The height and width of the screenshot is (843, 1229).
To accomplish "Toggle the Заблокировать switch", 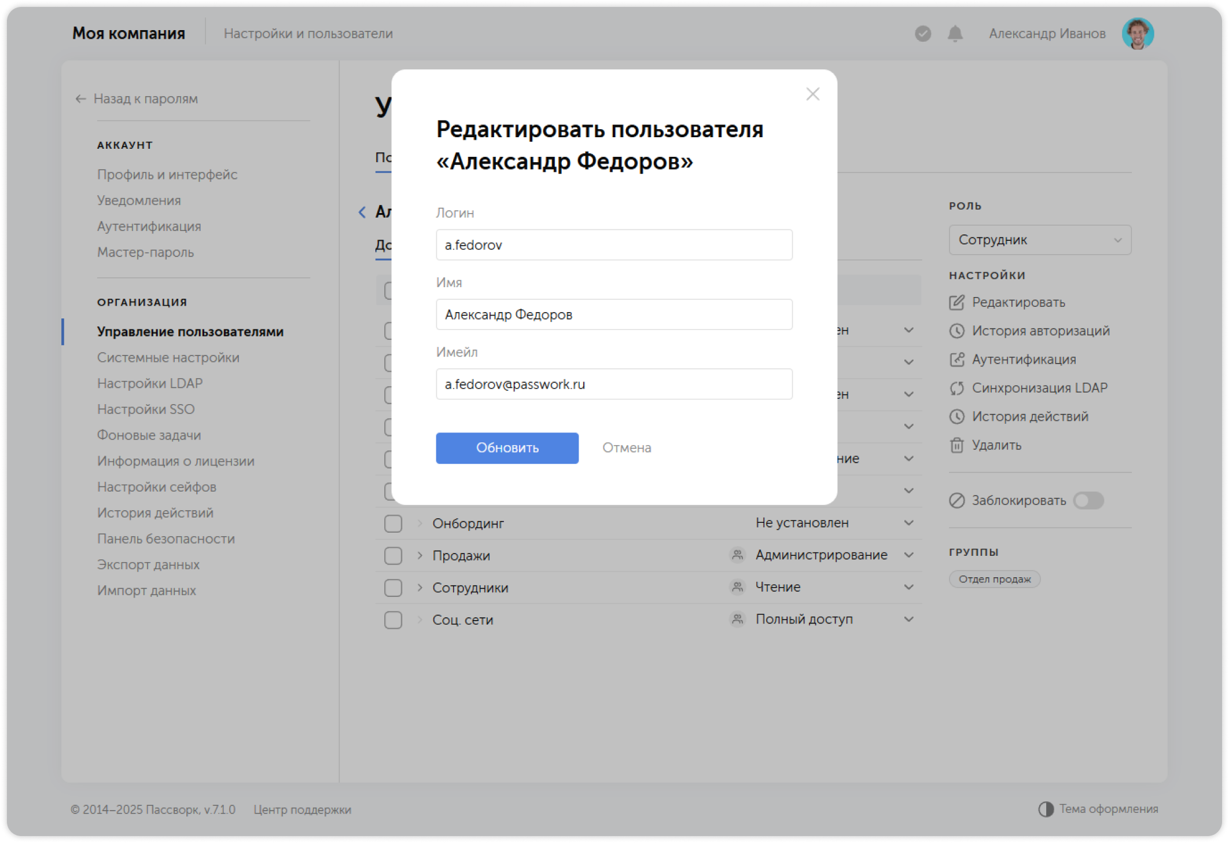I will [1088, 500].
